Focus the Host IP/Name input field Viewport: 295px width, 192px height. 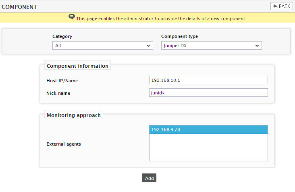pyautogui.click(x=208, y=80)
